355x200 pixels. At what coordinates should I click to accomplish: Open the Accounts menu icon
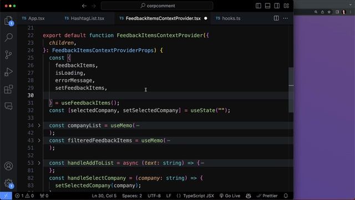pyautogui.click(x=9, y=166)
